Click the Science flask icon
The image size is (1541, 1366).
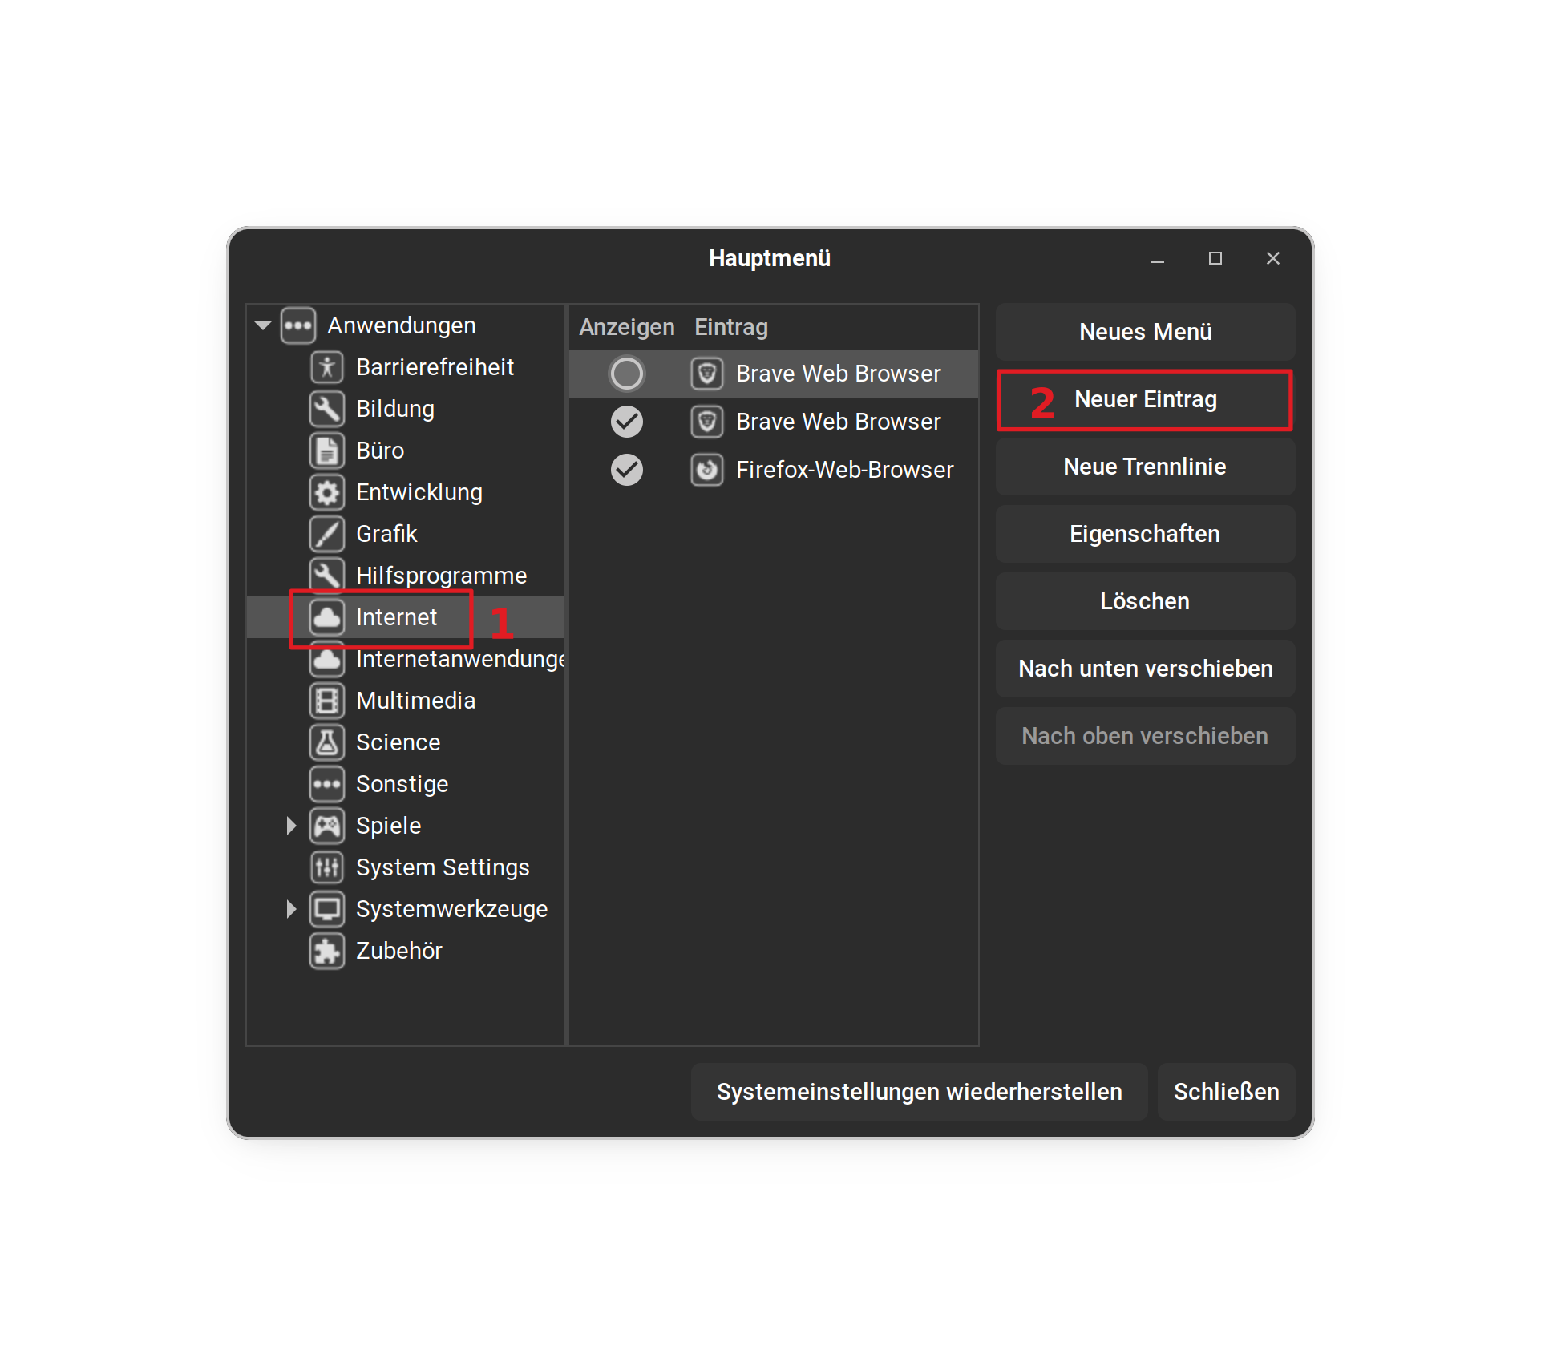click(x=326, y=742)
